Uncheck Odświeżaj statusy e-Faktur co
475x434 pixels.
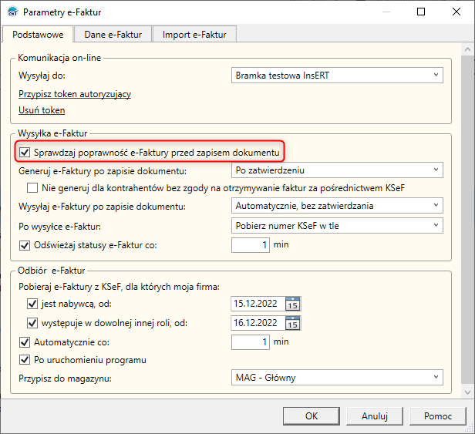coord(25,246)
